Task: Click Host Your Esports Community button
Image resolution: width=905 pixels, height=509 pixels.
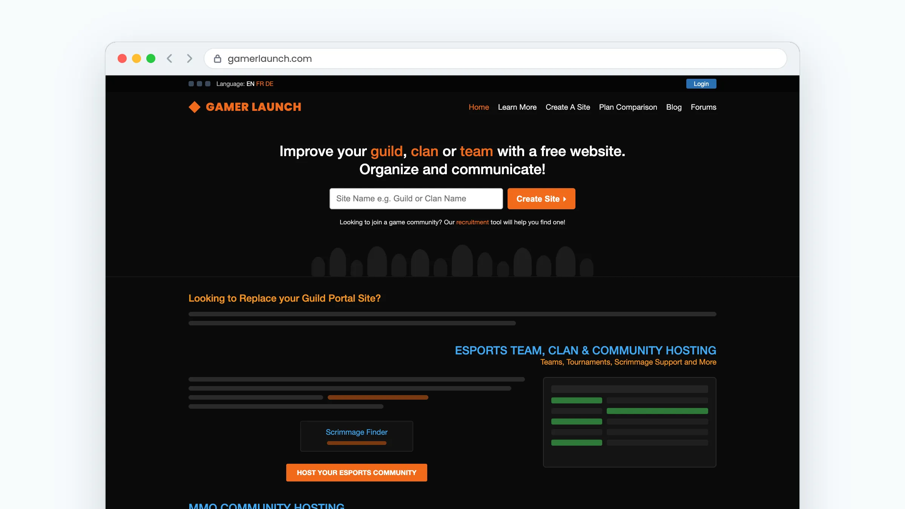Action: click(x=357, y=472)
